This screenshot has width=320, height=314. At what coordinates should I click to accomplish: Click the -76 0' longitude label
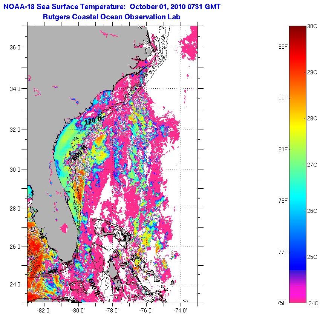[146, 311]
